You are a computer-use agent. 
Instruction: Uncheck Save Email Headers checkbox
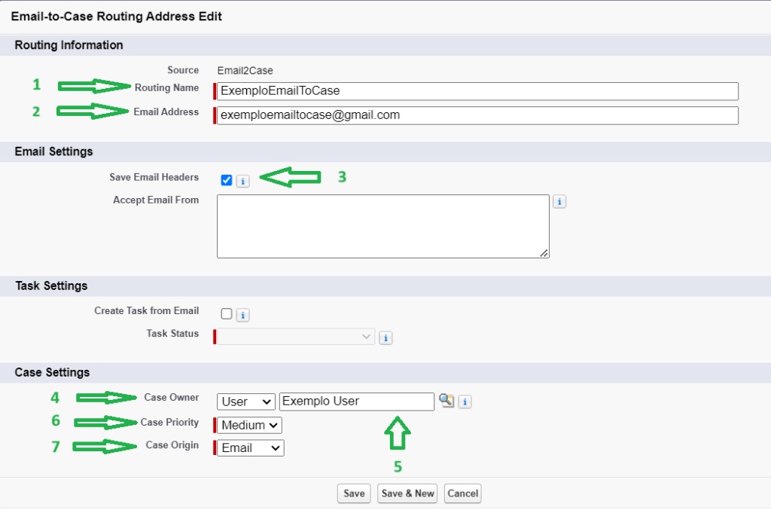click(226, 180)
